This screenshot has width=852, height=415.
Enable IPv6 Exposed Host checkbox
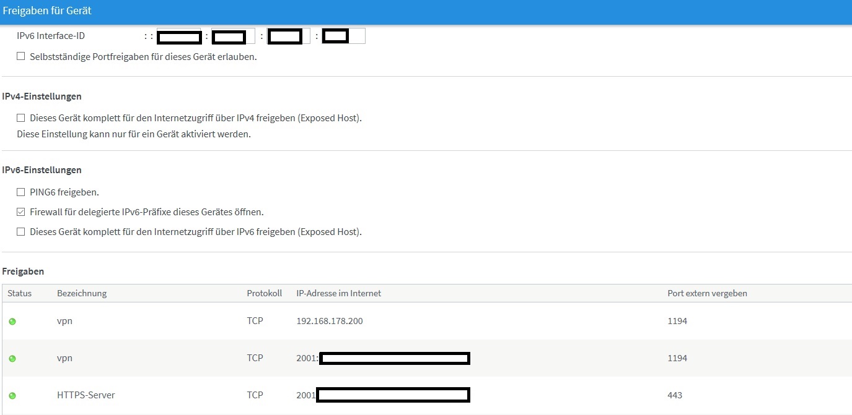21,231
